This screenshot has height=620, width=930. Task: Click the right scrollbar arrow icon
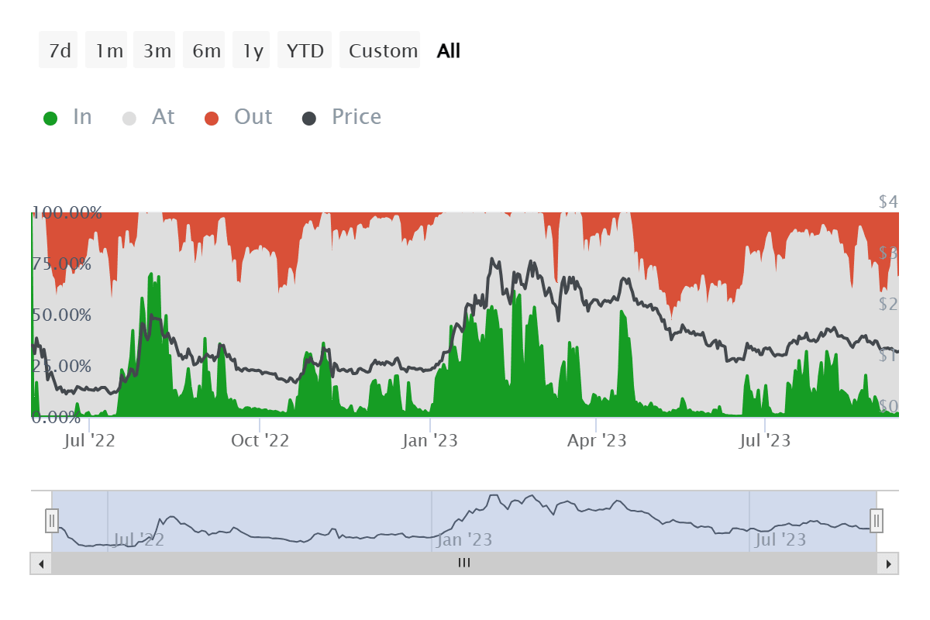(x=888, y=563)
